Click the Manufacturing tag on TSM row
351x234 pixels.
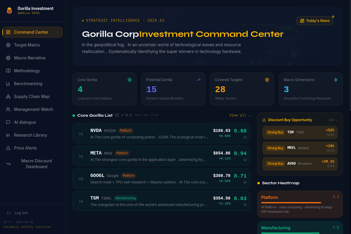125,198
